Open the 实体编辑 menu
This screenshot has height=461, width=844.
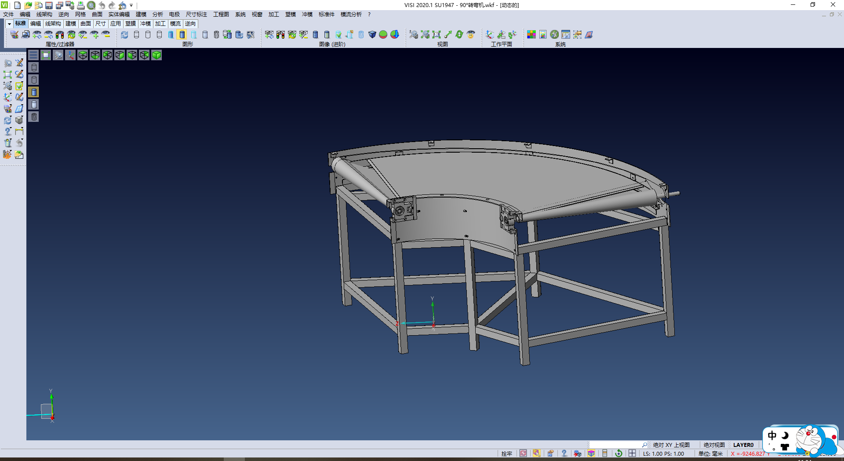[119, 15]
